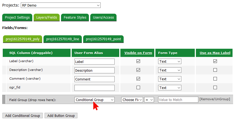Switch to the Project Settings tab

pyautogui.click(x=17, y=18)
